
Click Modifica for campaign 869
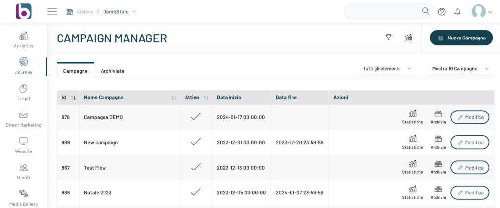click(469, 142)
